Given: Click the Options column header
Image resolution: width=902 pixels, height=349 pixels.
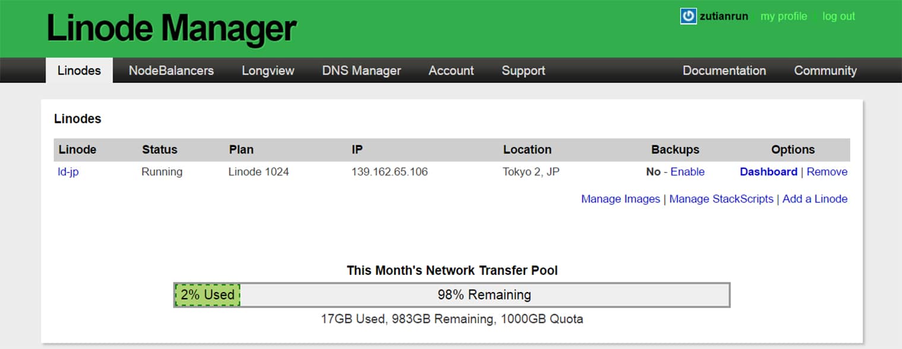Looking at the screenshot, I should [793, 150].
